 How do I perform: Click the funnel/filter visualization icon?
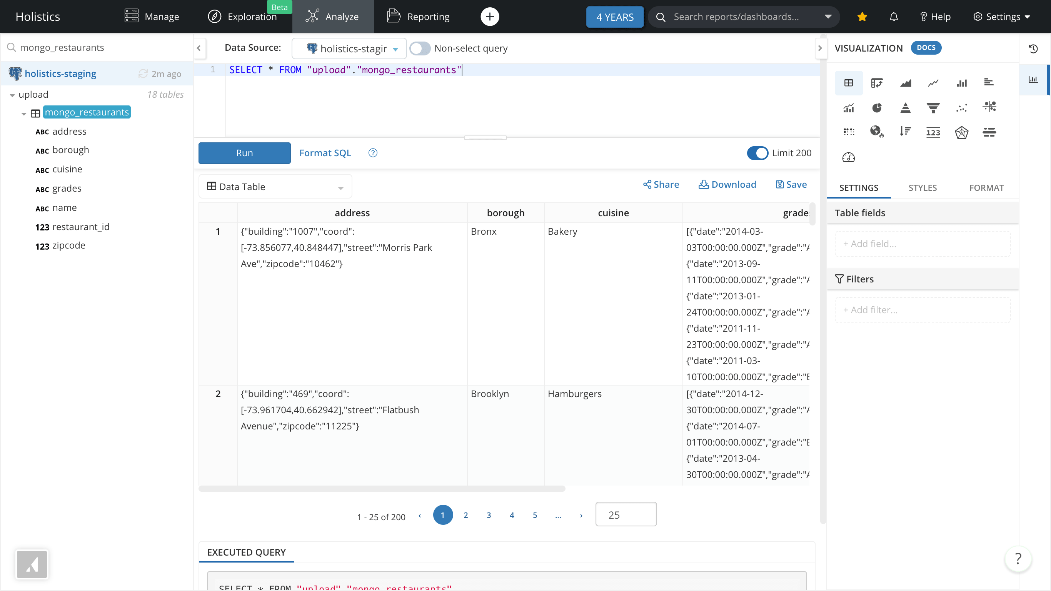933,107
